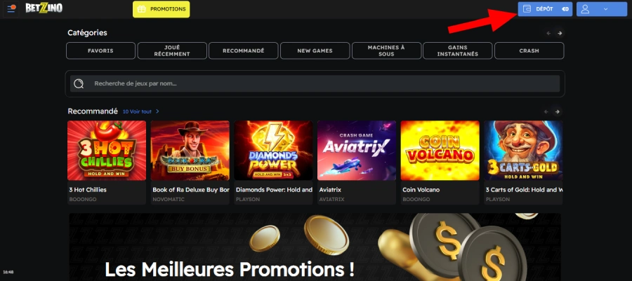Viewport: 632px width, 281px height.
Task: Click the wallet icon on Dépôt button
Action: [x=527, y=9]
